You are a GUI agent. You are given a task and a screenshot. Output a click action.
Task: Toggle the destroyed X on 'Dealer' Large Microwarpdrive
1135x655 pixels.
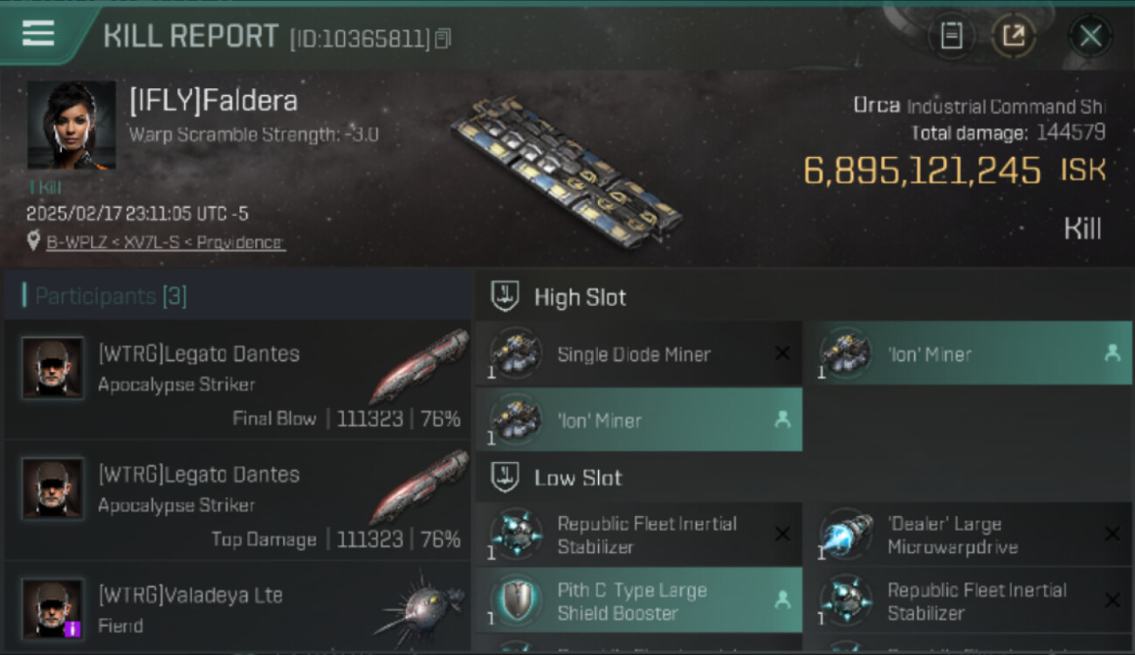[1112, 534]
